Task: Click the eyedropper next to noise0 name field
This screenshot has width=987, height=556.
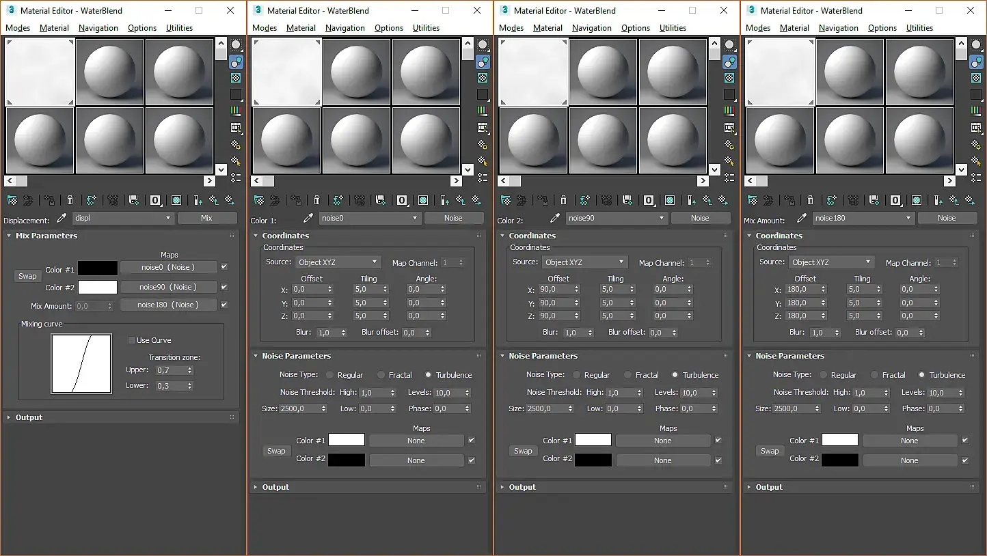Action: 308,218
